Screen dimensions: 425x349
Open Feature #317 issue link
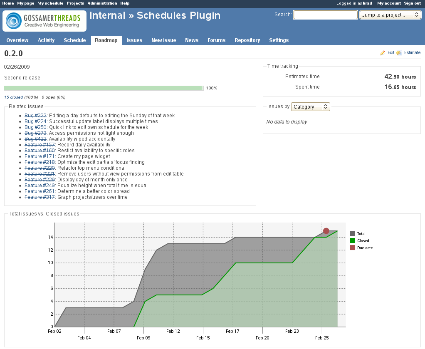(x=40, y=197)
